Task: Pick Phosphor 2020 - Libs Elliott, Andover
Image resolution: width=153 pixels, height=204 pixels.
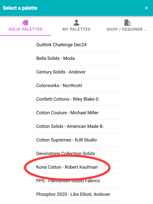Action: [x=73, y=194]
